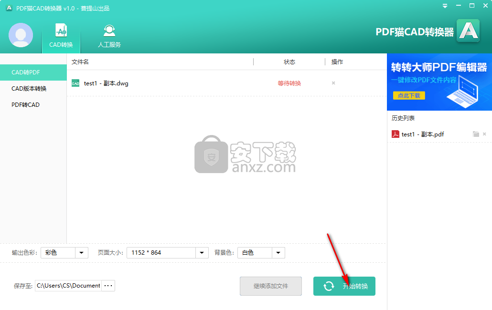Viewport: 492px width, 310px height.
Task: Click the 保存至 path input field
Action: point(68,286)
